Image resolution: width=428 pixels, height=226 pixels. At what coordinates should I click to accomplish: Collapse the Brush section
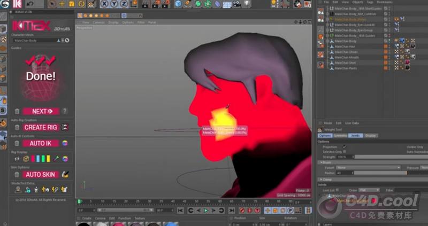coord(322,162)
